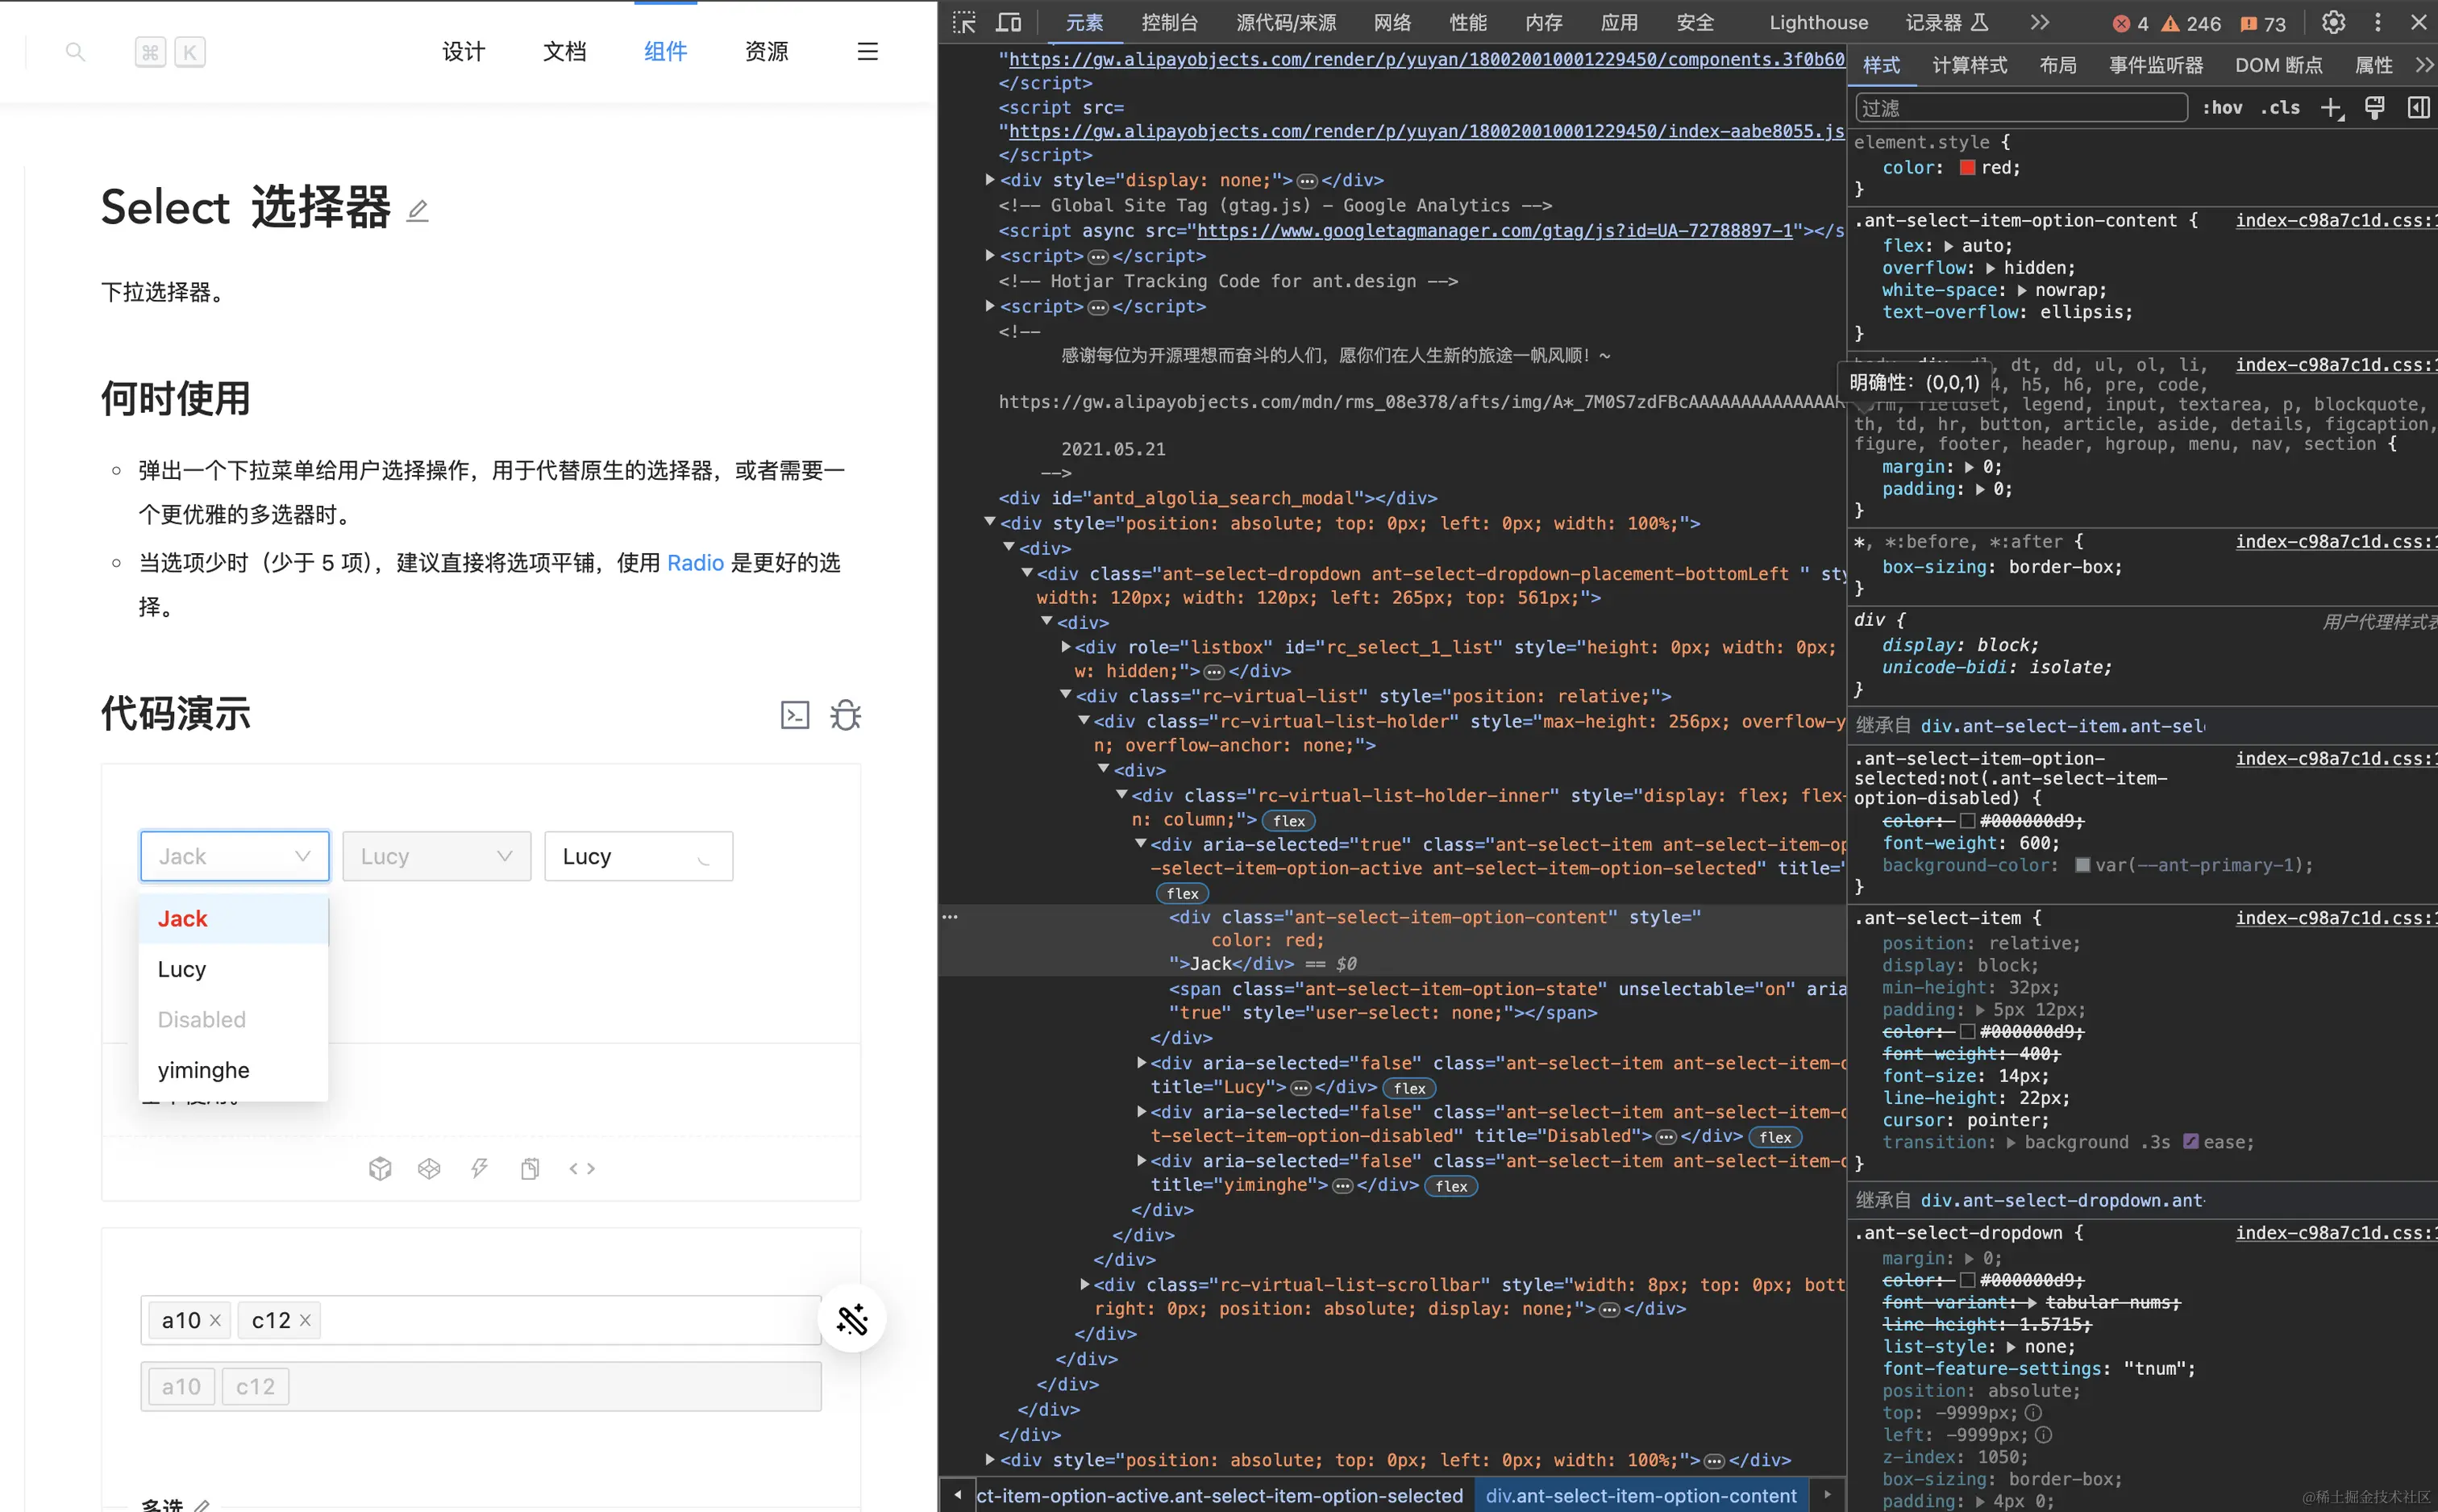Viewport: 2438px width, 1512px height.
Task: Select 资源 in site navigation
Action: [x=767, y=51]
